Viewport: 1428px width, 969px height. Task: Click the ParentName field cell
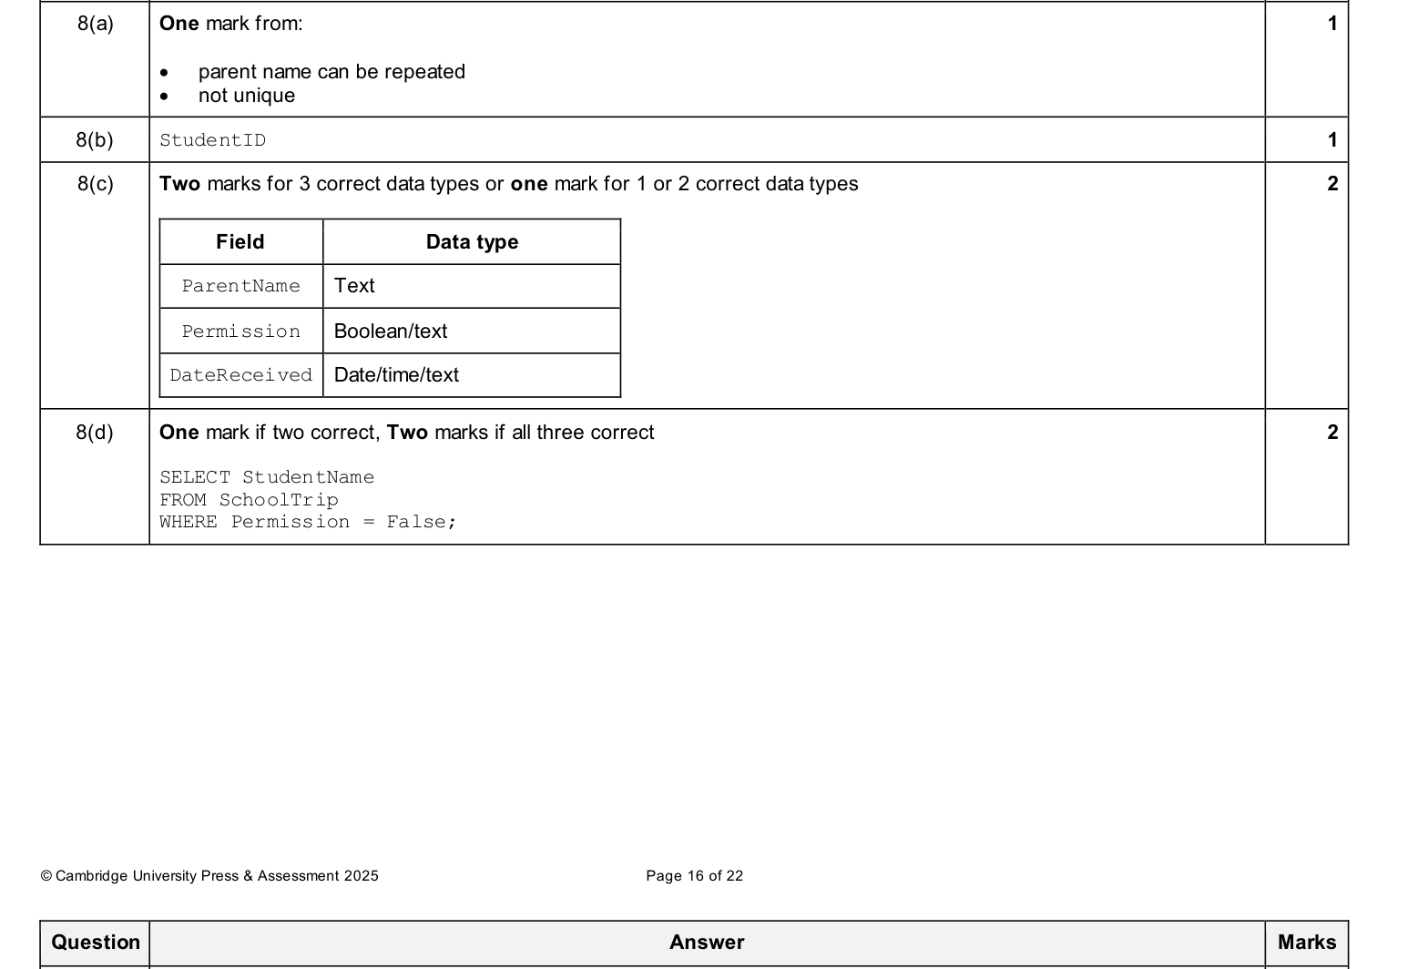click(x=240, y=286)
